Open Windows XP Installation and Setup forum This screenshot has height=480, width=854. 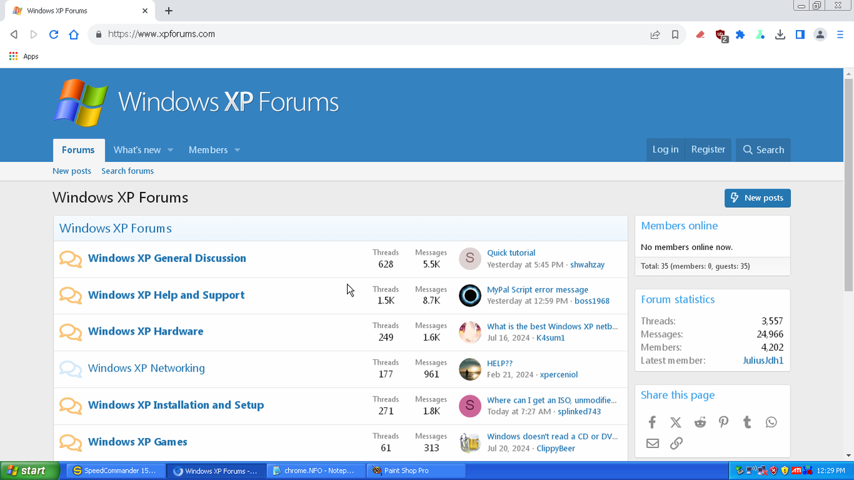pos(176,405)
